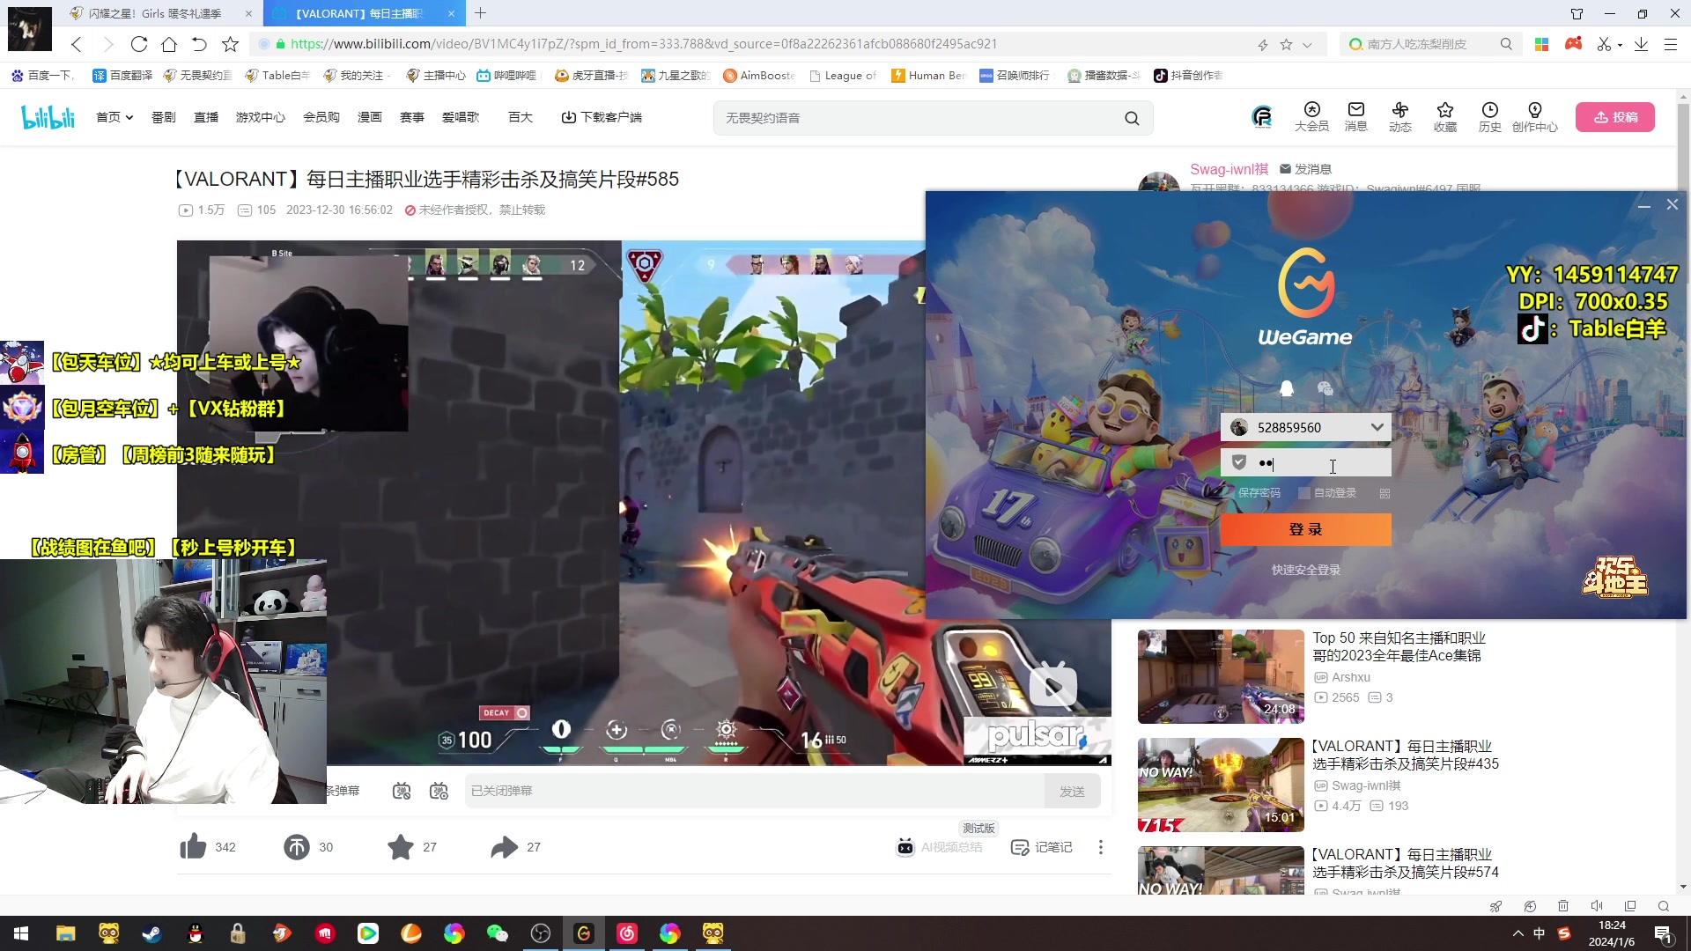Open uploader Swag-iwnl祺's profile link
1691x951 pixels.
point(1229,169)
